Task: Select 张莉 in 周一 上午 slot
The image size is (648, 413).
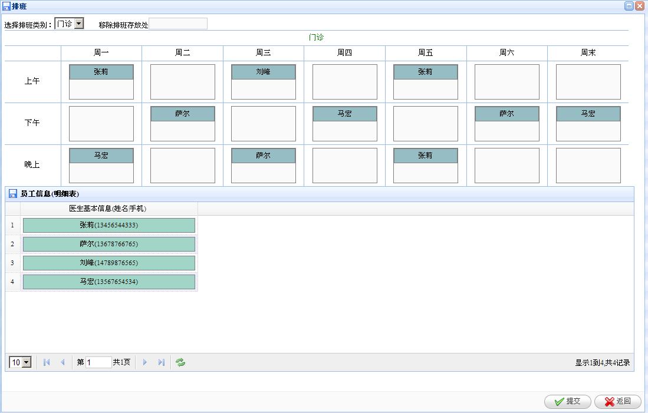Action: tap(101, 72)
